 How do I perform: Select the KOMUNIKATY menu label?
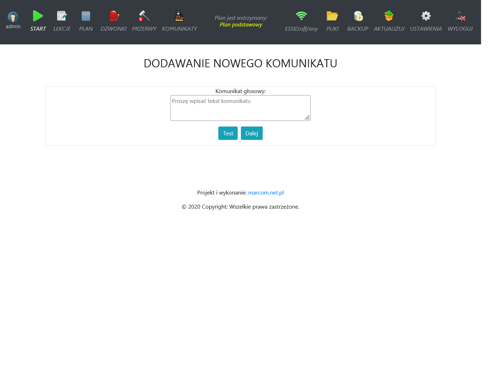[180, 29]
